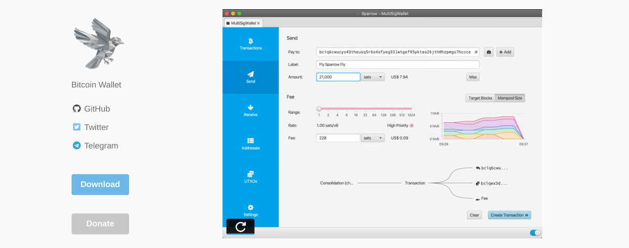Open the UTXOs sidebar section

(251, 177)
